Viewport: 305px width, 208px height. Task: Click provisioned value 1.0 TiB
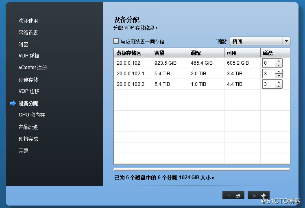(198, 84)
